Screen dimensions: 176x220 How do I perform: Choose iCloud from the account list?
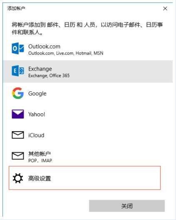[x=88, y=135]
